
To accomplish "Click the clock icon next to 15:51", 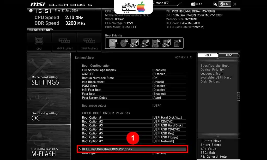I will pyautogui.click(x=31, y=11).
